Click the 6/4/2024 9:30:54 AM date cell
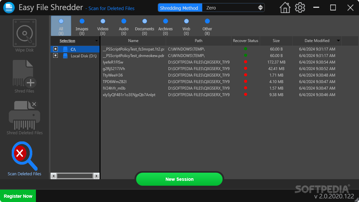Viewport: 359px width, 202px height. pyautogui.click(x=317, y=62)
